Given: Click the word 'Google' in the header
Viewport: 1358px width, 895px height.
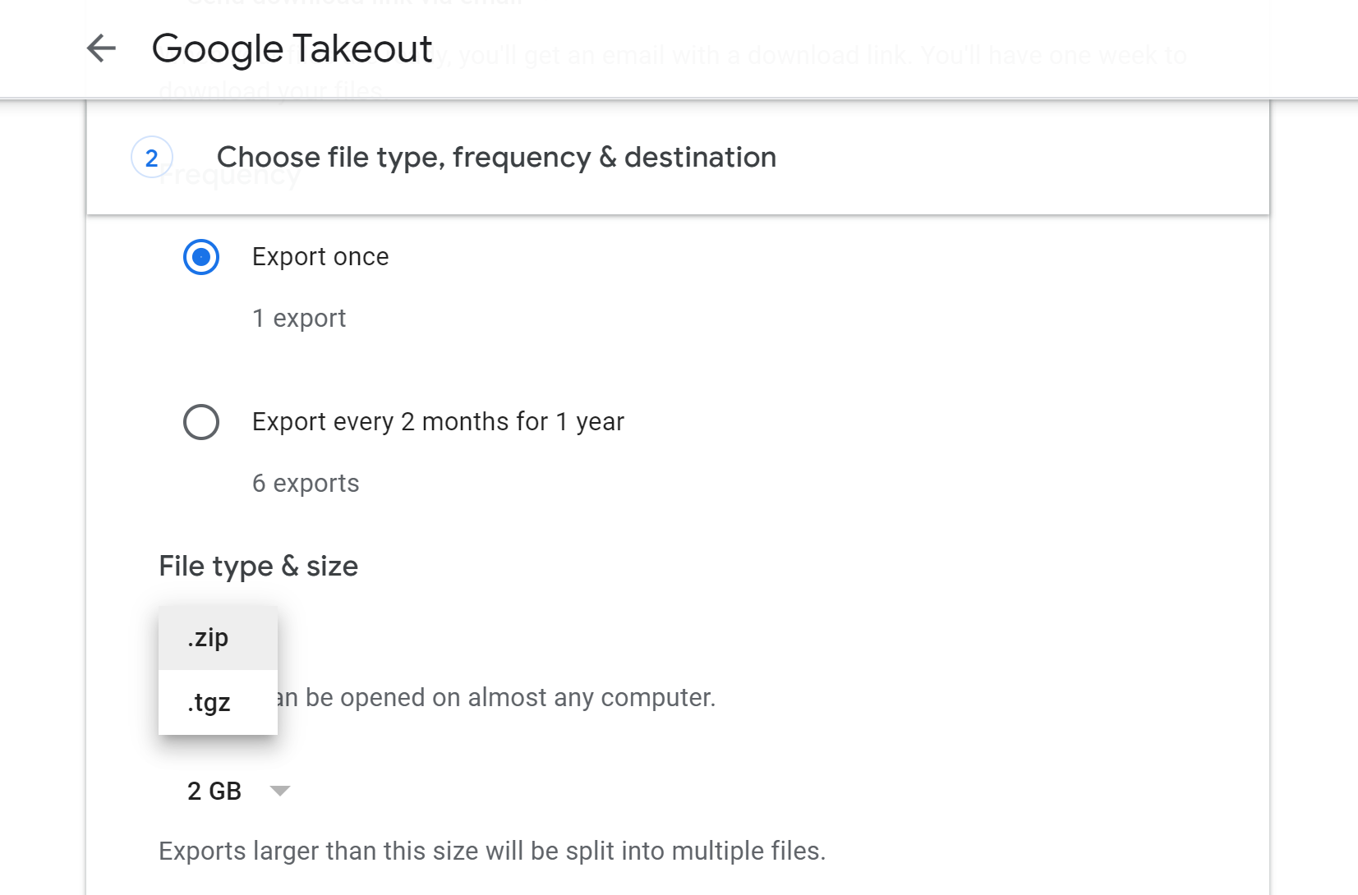Looking at the screenshot, I should pos(218,48).
